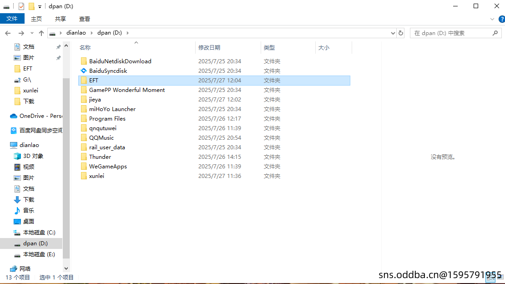The width and height of the screenshot is (505, 284).
Task: Select the Thunder folder
Action: (214, 157)
